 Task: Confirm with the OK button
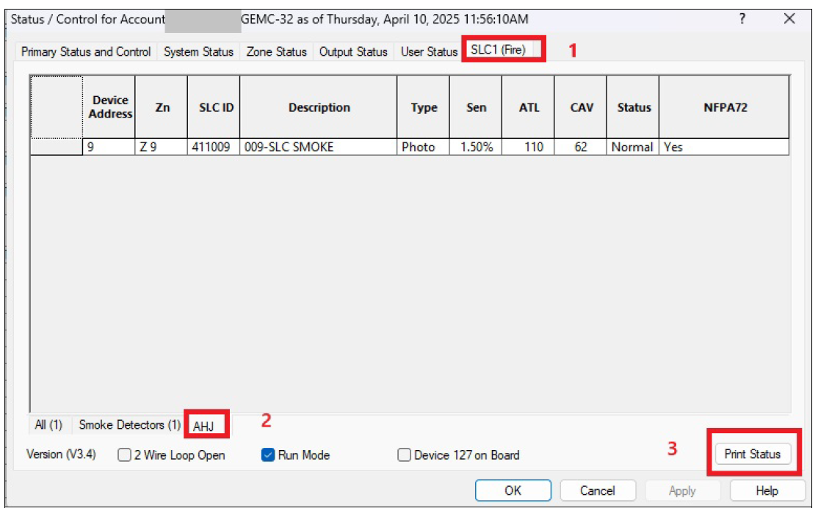point(513,490)
